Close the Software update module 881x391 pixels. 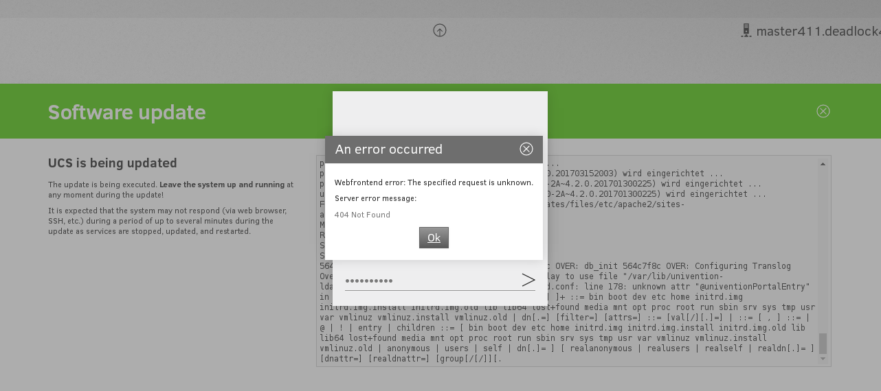click(x=823, y=111)
